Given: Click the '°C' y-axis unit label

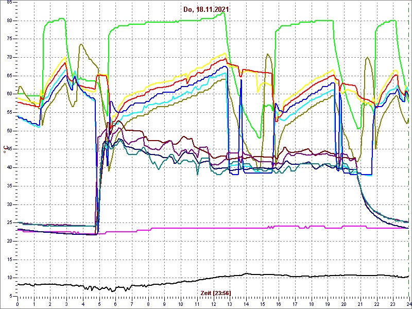Looking at the screenshot, I should 6,149.
